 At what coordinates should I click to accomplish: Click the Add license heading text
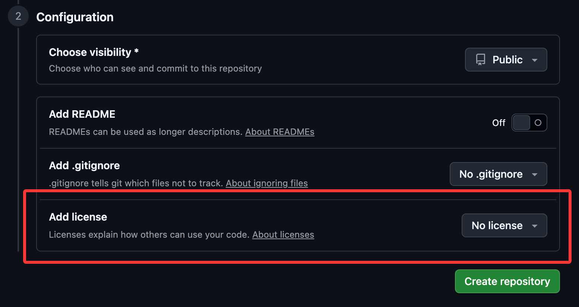pos(78,217)
